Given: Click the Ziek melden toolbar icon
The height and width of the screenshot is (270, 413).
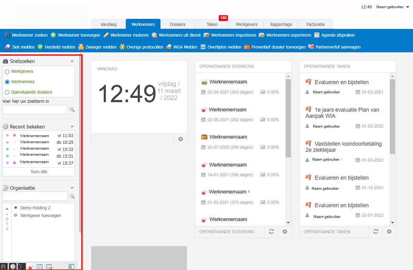Looking at the screenshot, I should tap(7, 47).
